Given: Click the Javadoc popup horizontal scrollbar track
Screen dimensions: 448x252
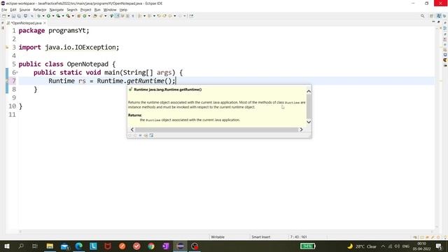Looking at the screenshot, I should click(x=216, y=129).
